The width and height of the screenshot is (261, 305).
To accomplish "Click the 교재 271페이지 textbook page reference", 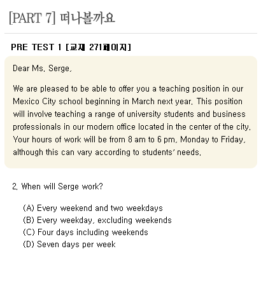I will [x=99, y=47].
